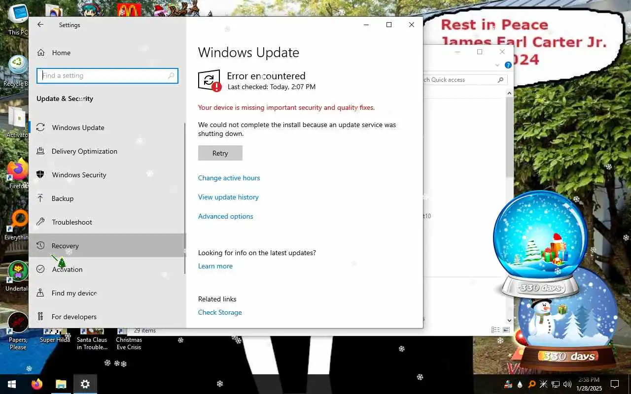Screen dimensions: 631x394
Task: Open the Activation section
Action: pos(107,269)
